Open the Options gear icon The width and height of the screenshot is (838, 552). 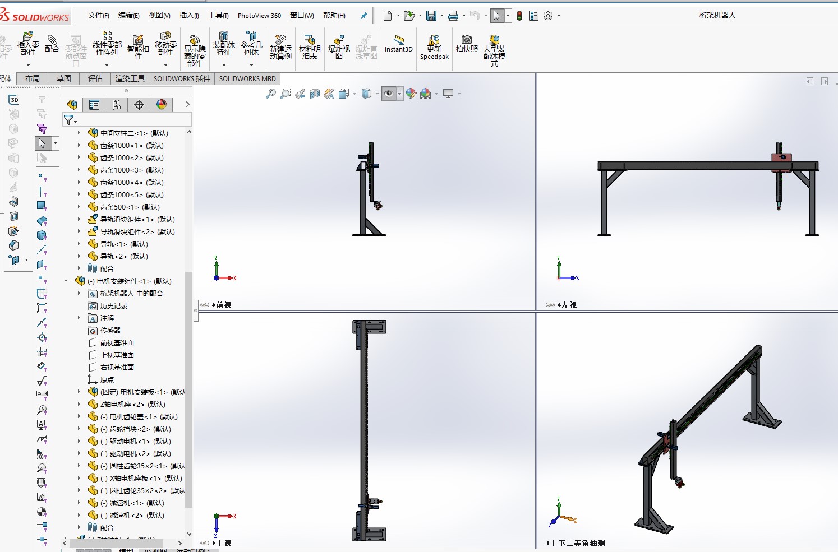pos(548,16)
